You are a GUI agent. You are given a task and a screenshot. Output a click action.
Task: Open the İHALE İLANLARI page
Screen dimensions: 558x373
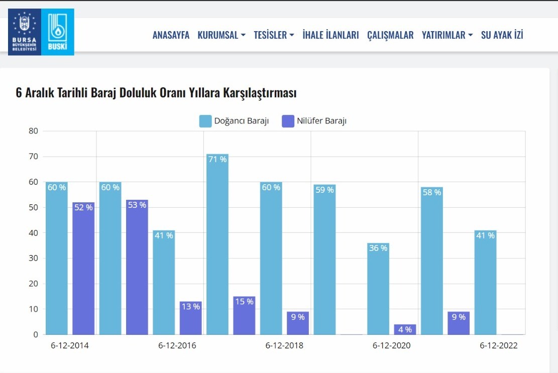tap(330, 35)
